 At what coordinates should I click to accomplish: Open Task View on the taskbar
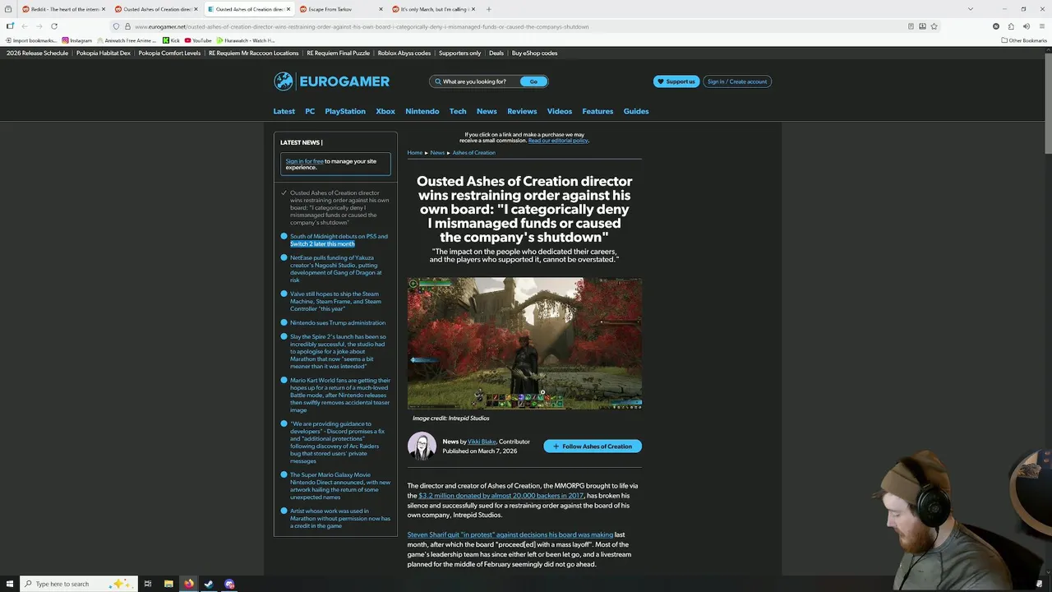(x=148, y=584)
